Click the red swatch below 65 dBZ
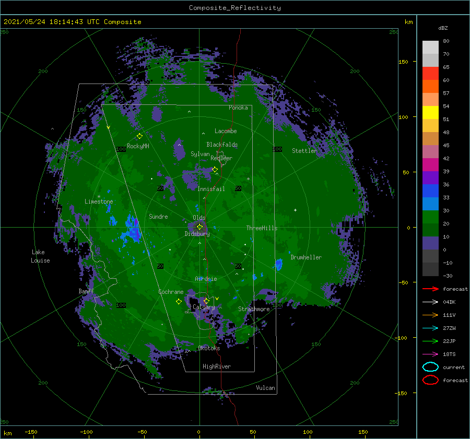 coord(430,73)
